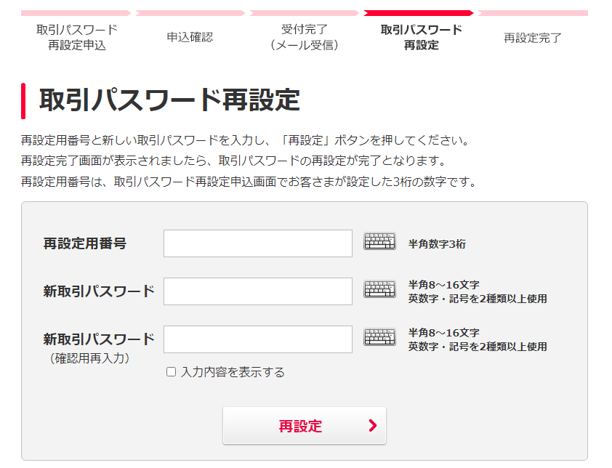The width and height of the screenshot is (612, 468).
Task: Click the 再設定用番号 field label
Action: pos(84,243)
